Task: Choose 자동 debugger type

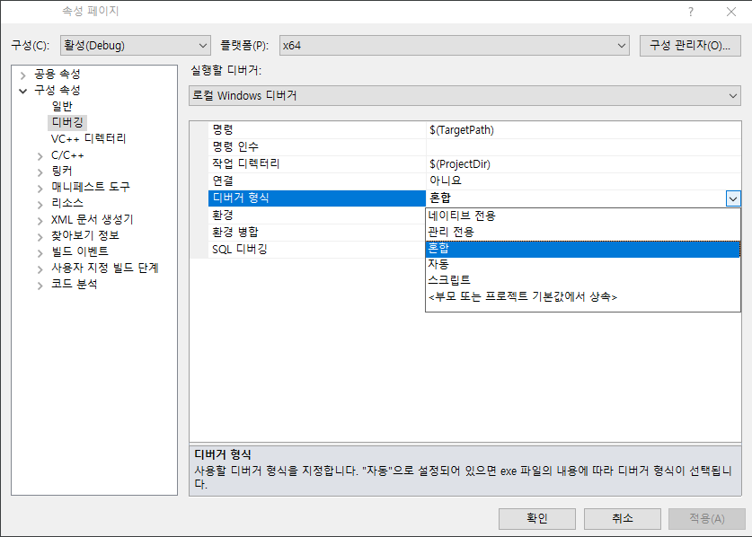Action: click(583, 264)
